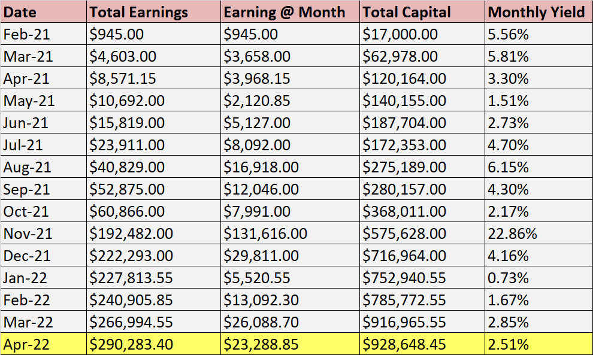Select the $16,918.00 monthly earning cell

290,168
